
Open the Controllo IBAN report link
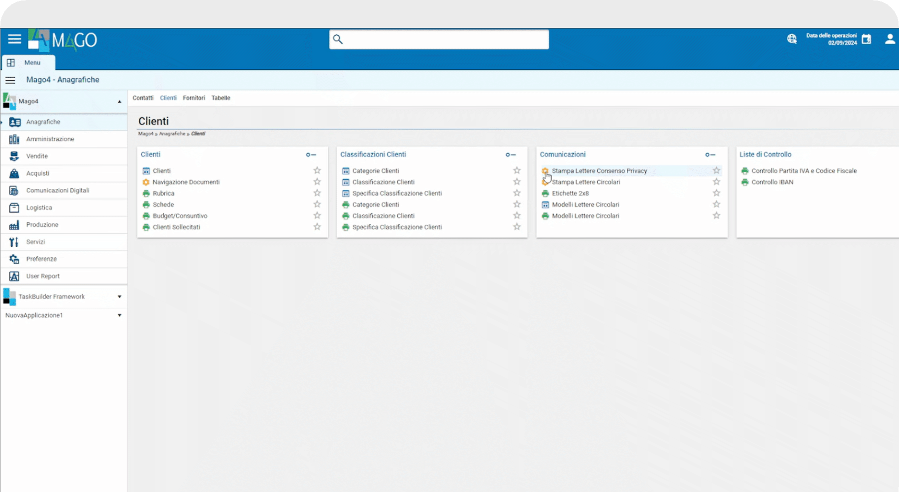tap(772, 182)
